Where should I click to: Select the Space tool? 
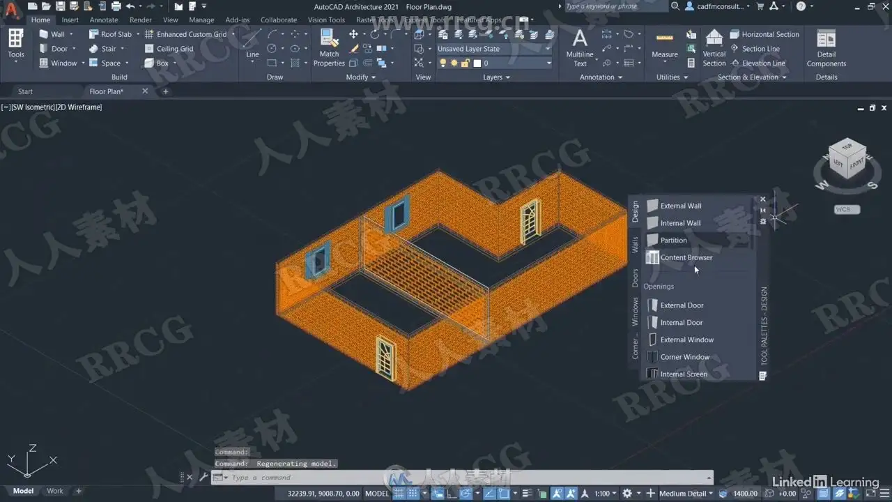tap(105, 63)
